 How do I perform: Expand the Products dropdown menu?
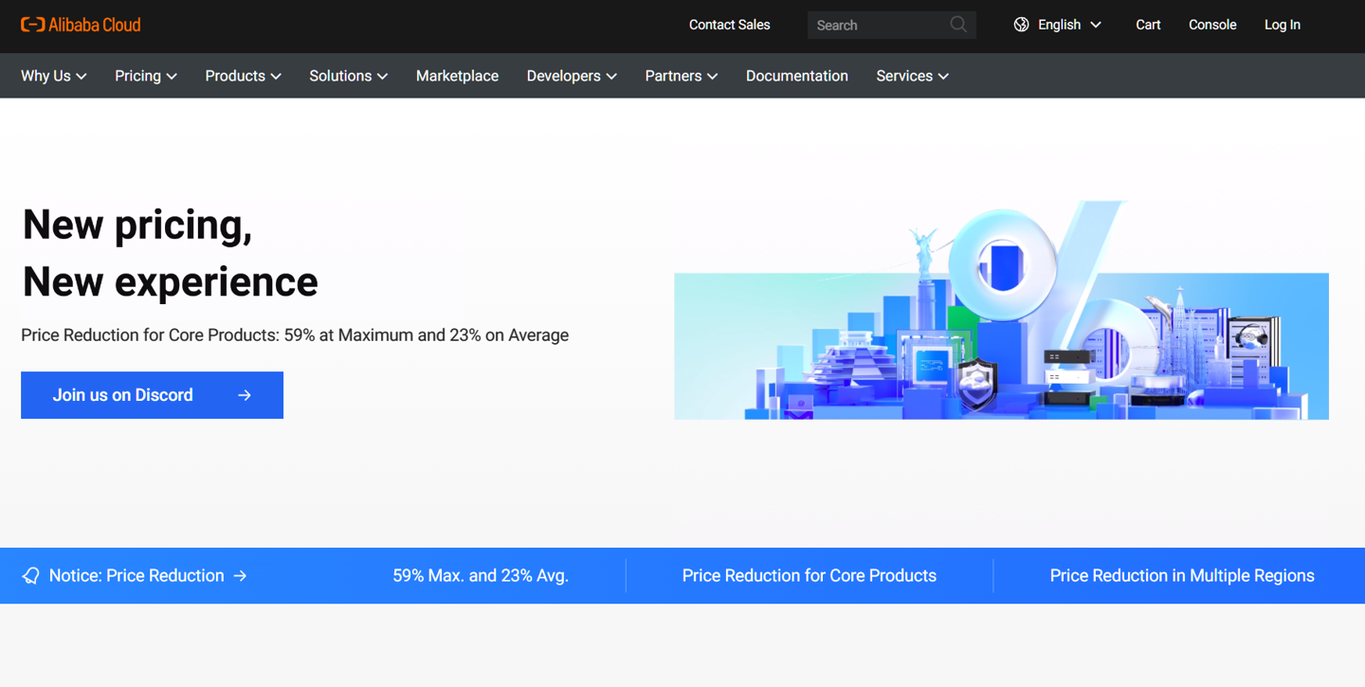tap(243, 76)
